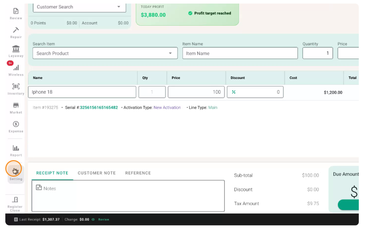Click inside the Notes text area
Viewport: 365px width, 229px height.
(128, 196)
